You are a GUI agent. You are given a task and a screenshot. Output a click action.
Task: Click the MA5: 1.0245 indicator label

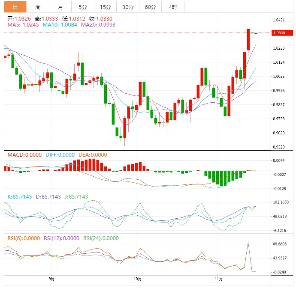23,25
